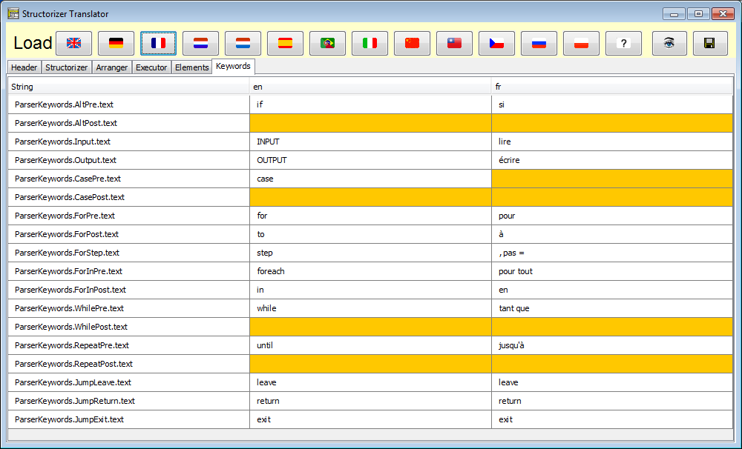The image size is (742, 449).
Task: Click the en cell containing 'while'
Action: 370,308
